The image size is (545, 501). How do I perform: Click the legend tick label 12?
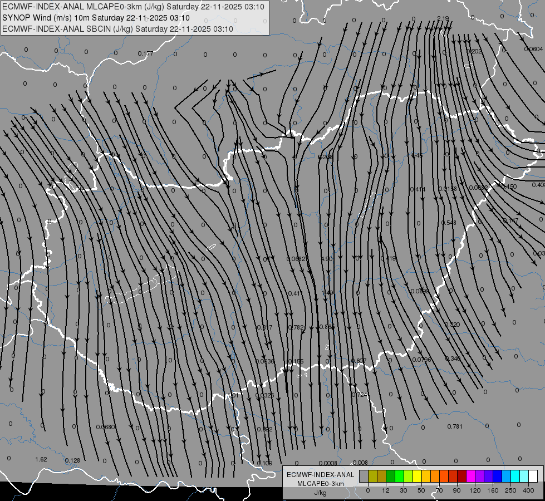[386, 490]
